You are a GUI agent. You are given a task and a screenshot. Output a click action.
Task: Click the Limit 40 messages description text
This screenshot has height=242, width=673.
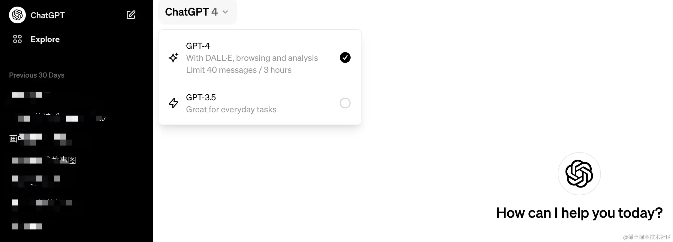[x=239, y=70]
